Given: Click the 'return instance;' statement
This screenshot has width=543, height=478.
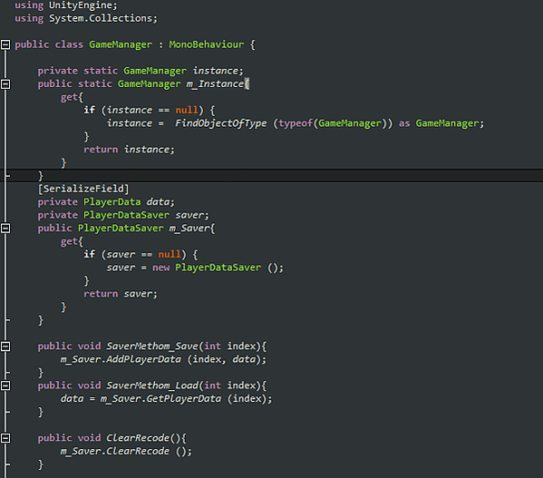Looking at the screenshot, I should click(129, 150).
